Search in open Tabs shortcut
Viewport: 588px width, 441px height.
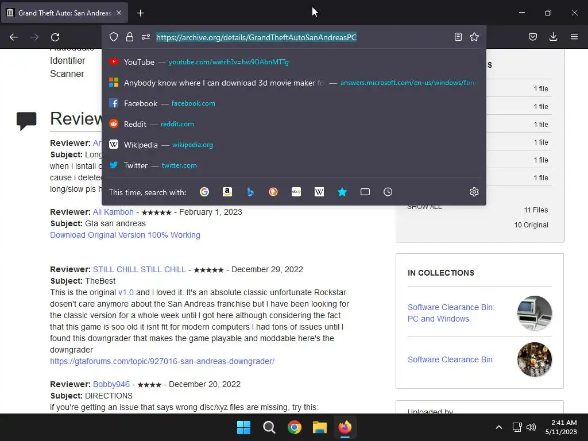coord(365,192)
